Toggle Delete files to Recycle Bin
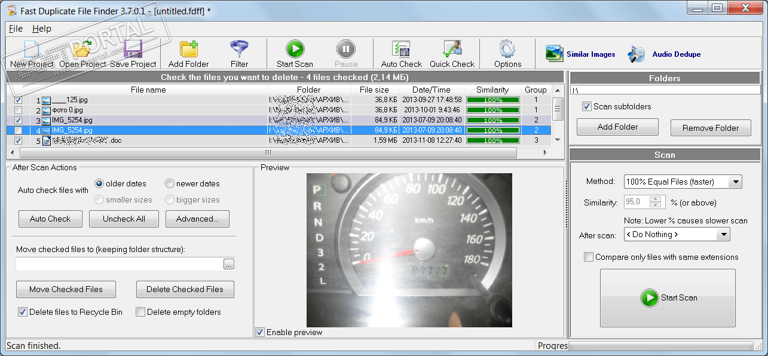Screen dimensions: 768x356 tap(23, 312)
